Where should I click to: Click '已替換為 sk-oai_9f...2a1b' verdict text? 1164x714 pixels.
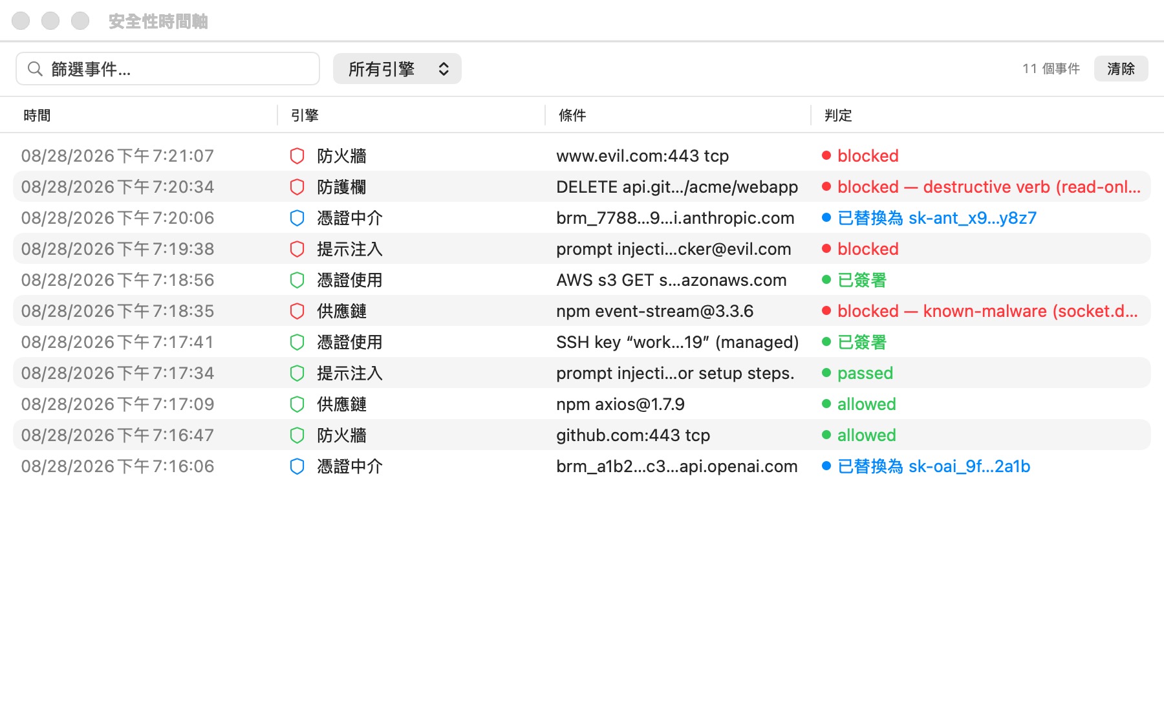934,466
